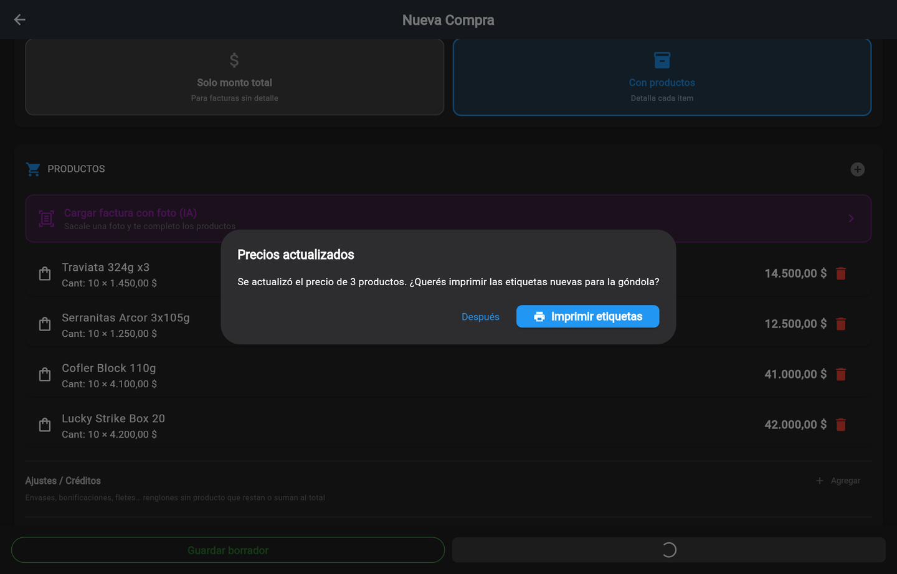Click the archive box icon
The width and height of the screenshot is (897, 574).
tap(662, 60)
